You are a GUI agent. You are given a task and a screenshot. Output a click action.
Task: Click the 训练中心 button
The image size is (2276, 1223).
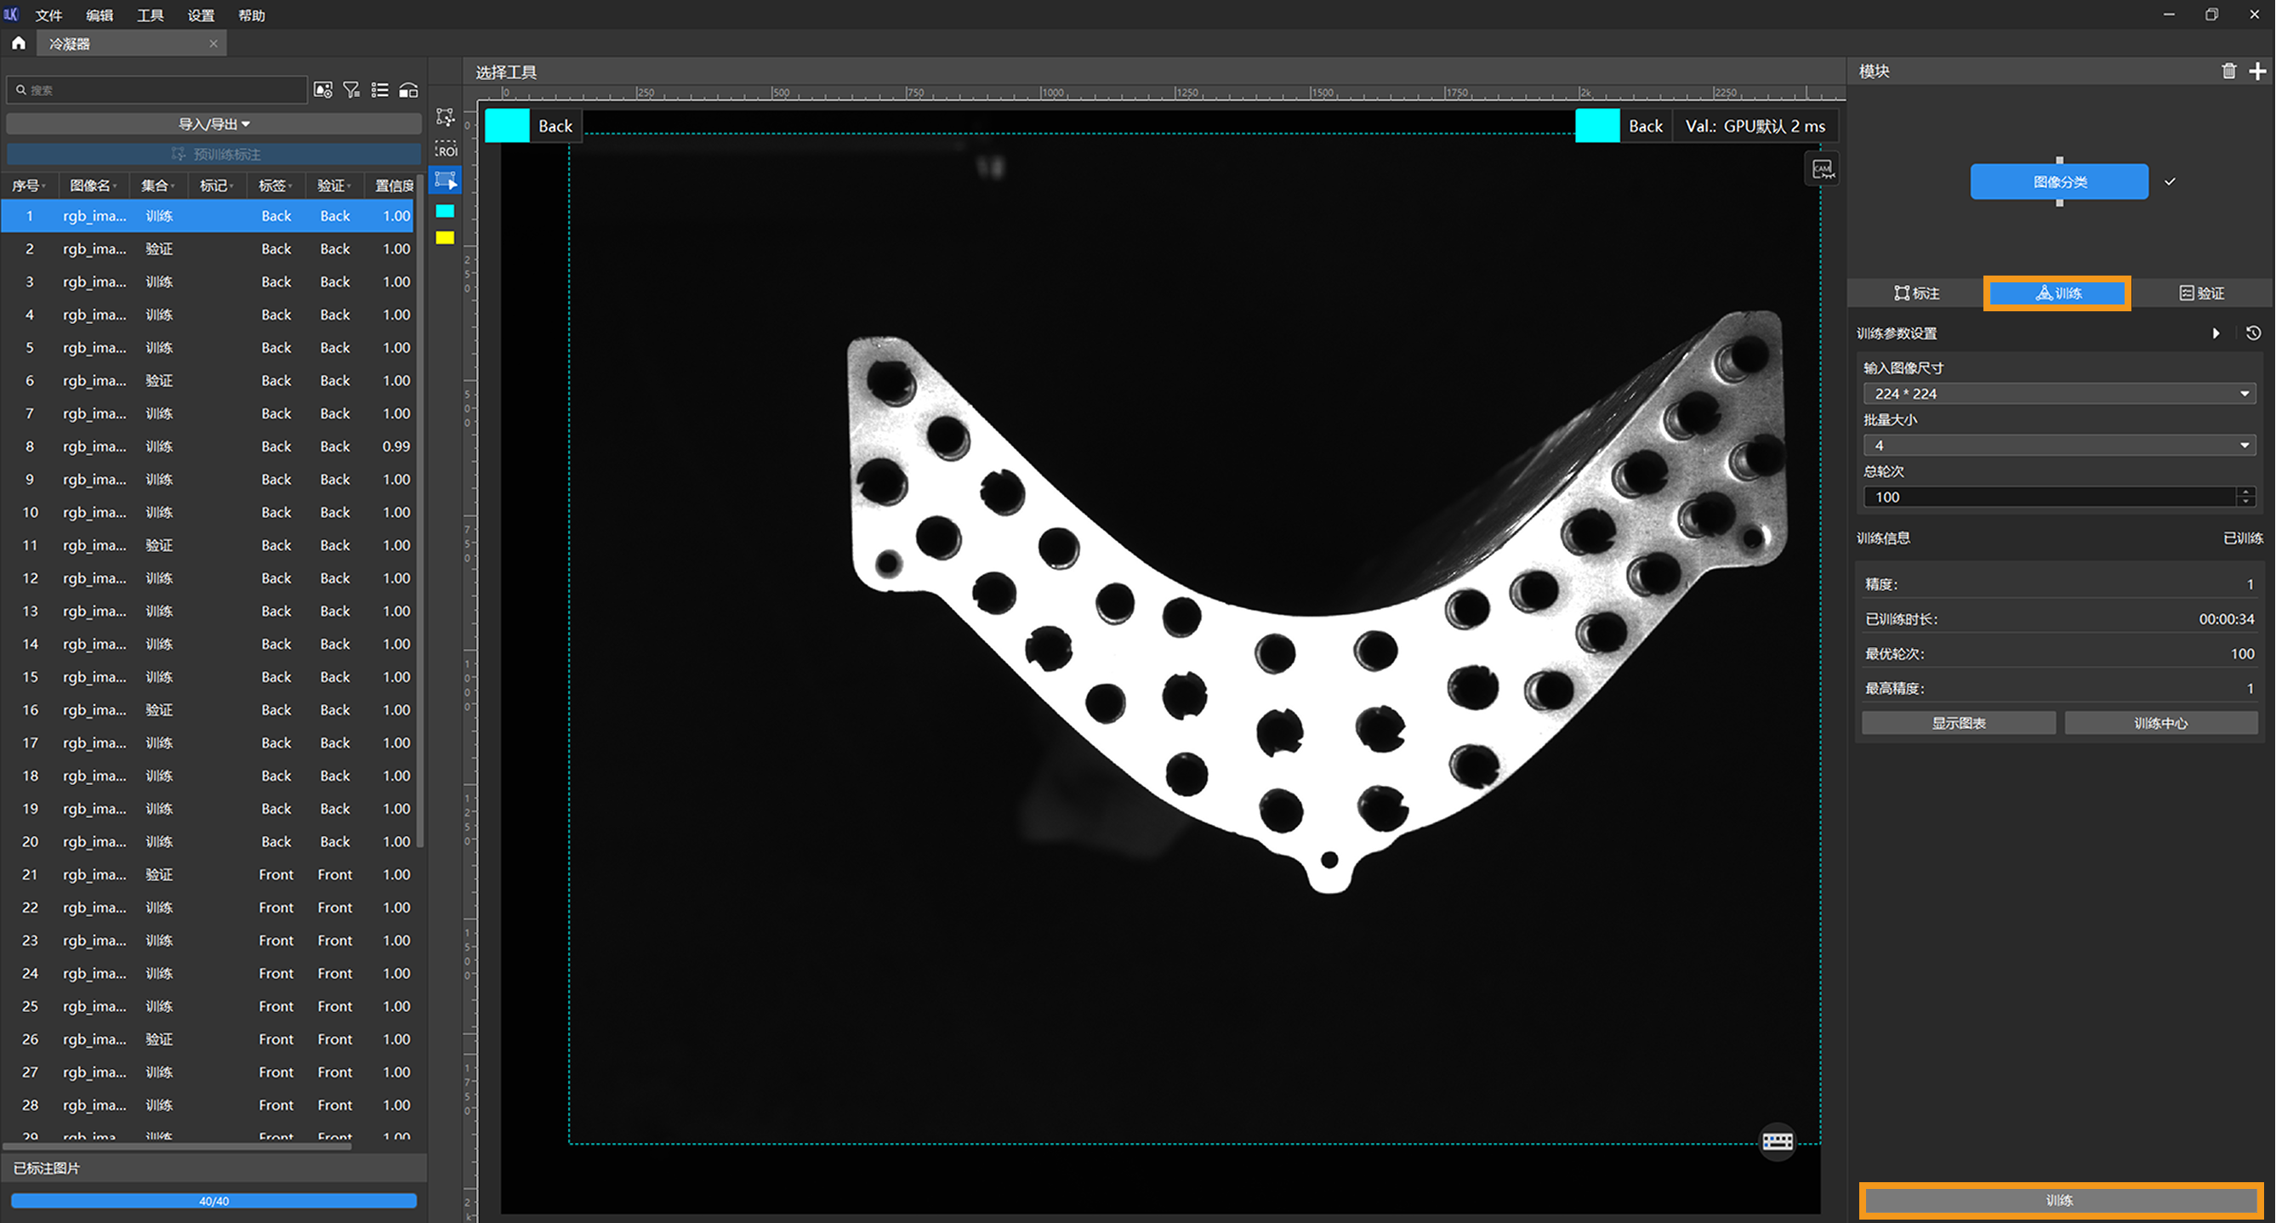2160,723
